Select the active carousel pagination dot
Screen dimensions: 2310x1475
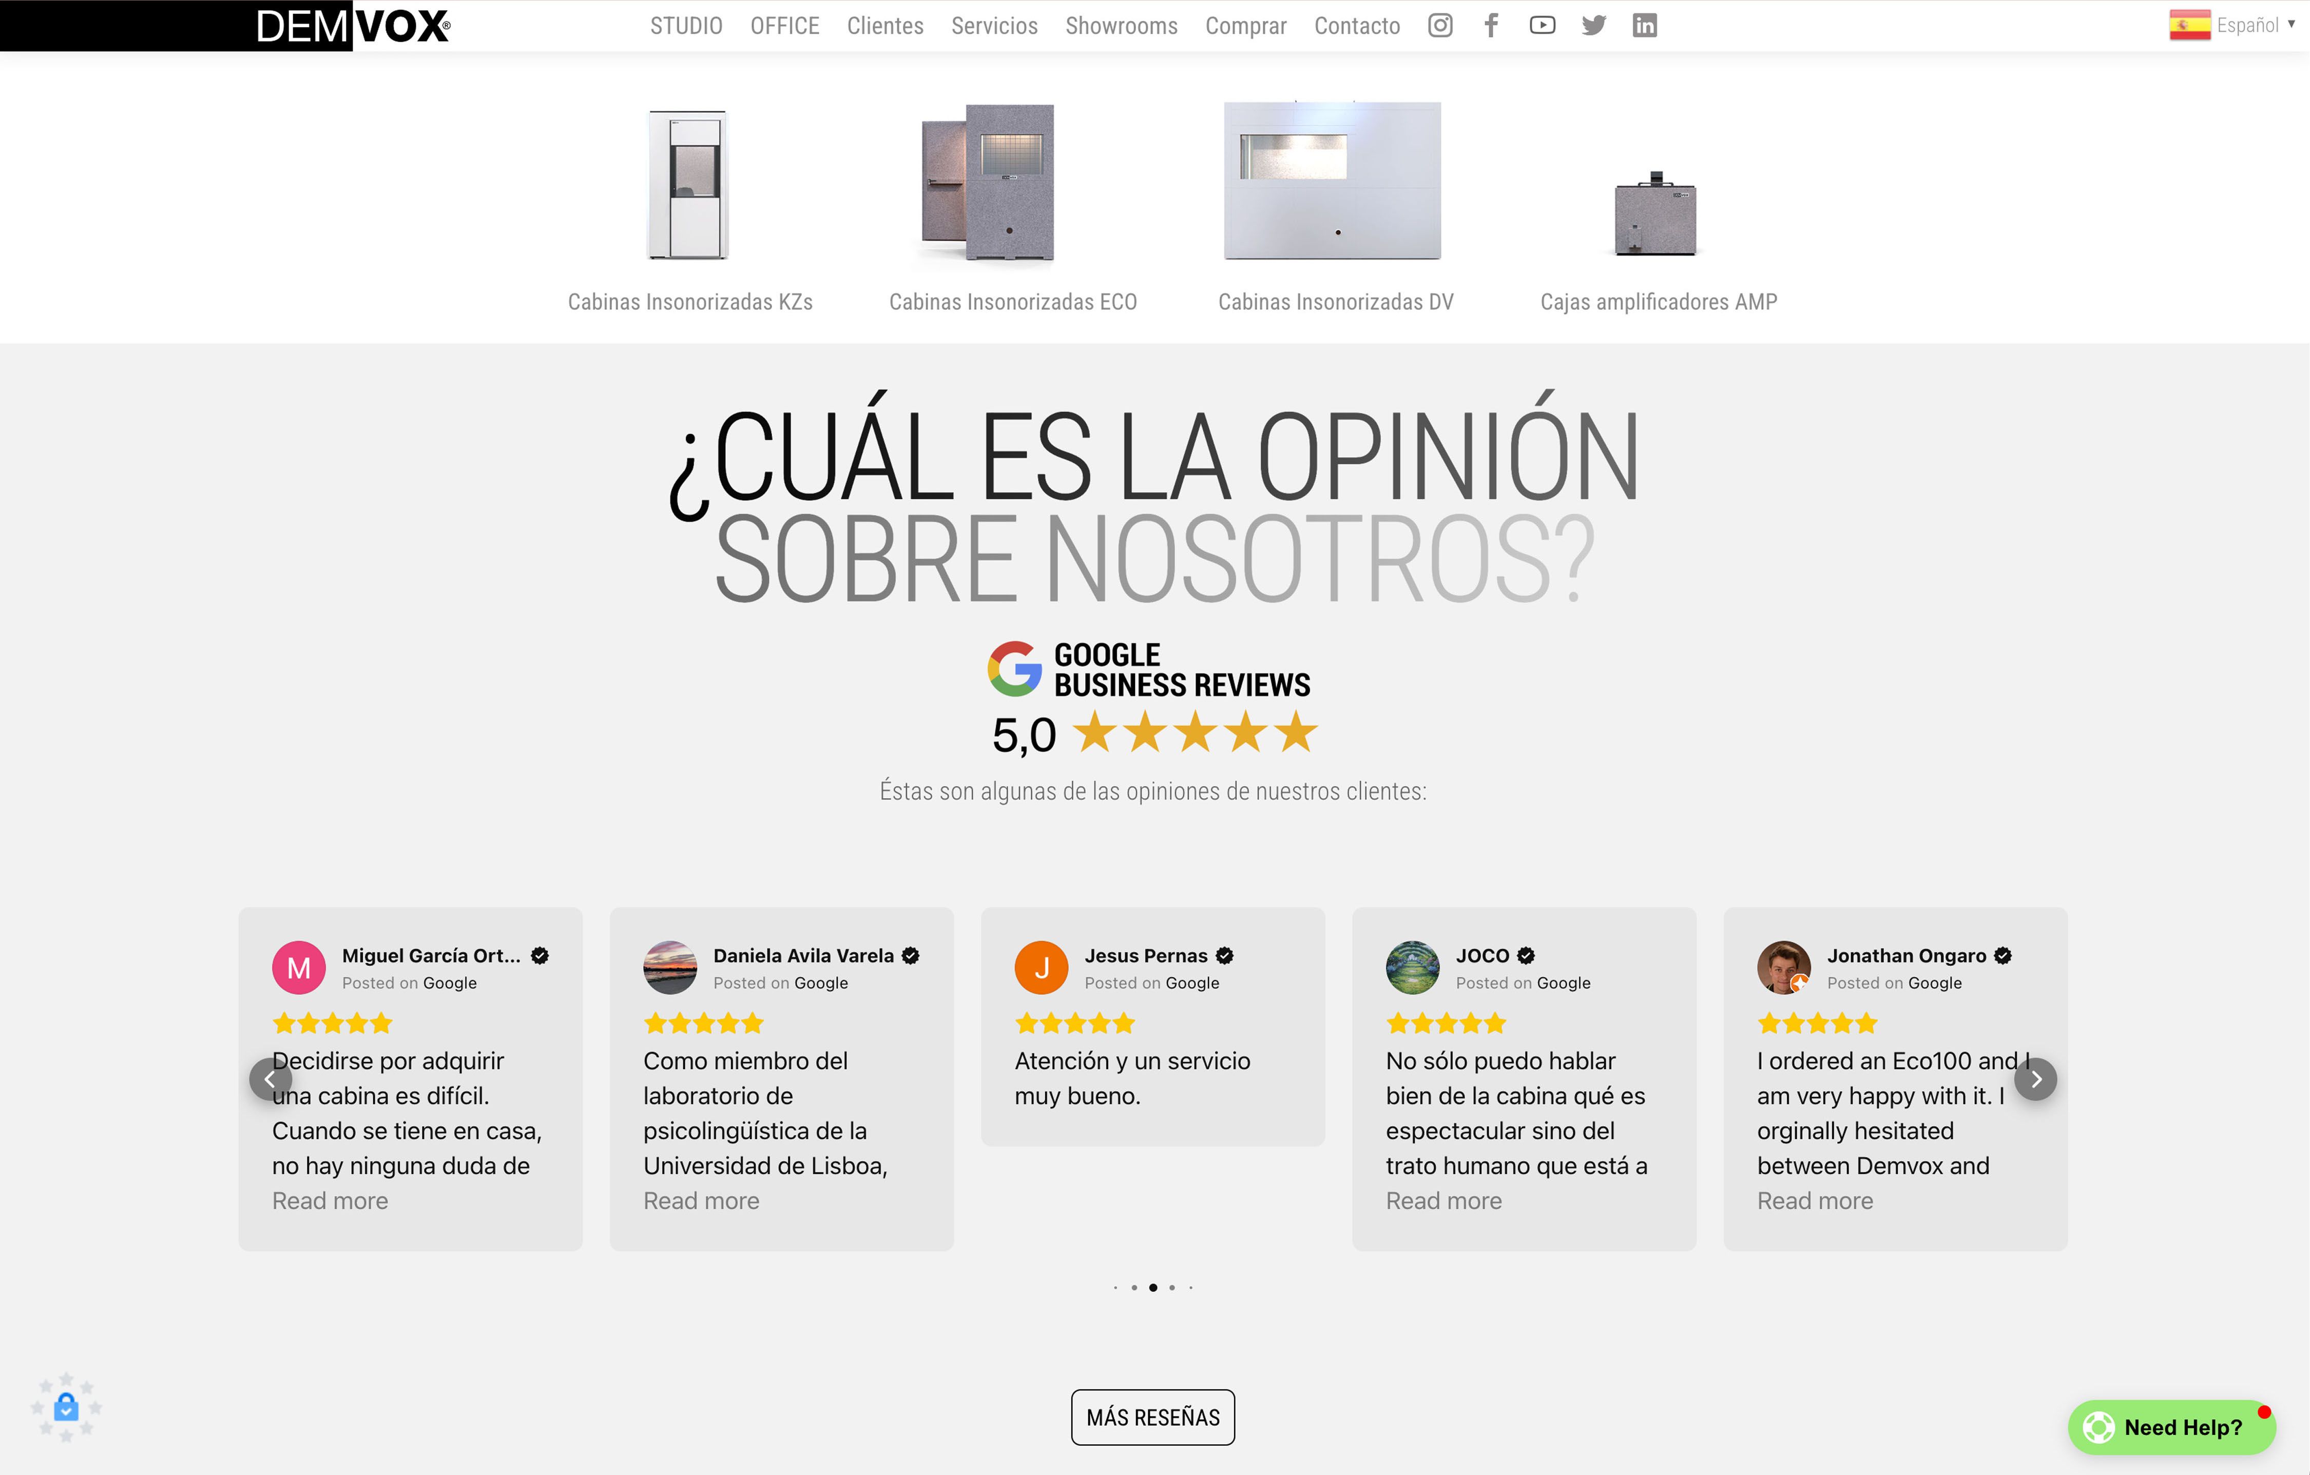(x=1152, y=1287)
